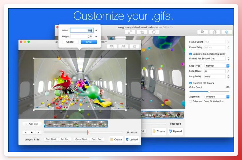The width and height of the screenshot is (242, 160).
Task: Click the Color Count slider handle
Action: [x=209, y=92]
